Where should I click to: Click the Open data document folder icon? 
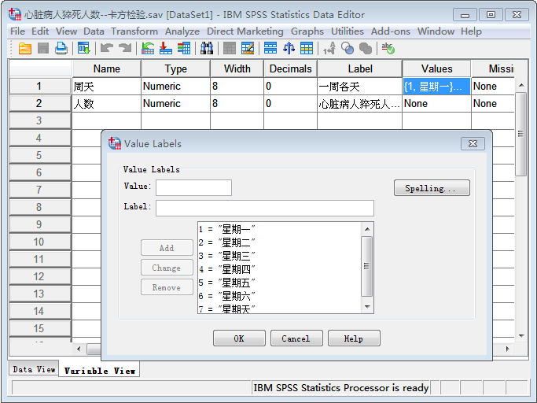pyautogui.click(x=25, y=49)
